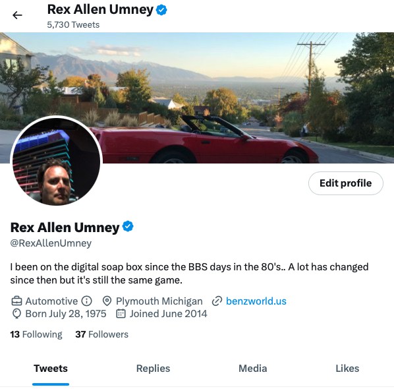The image size is (394, 389).
Task: Switch to the Media tab
Action: (252, 369)
